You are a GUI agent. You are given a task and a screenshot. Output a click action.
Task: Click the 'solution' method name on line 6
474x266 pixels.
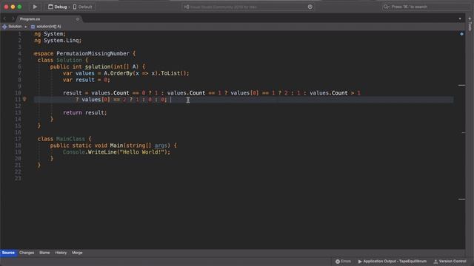click(x=98, y=66)
